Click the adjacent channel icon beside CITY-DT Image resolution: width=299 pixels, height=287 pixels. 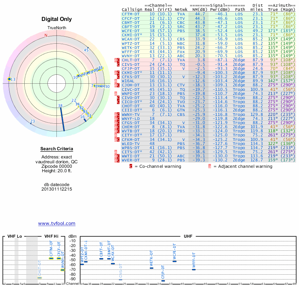pos(116,135)
